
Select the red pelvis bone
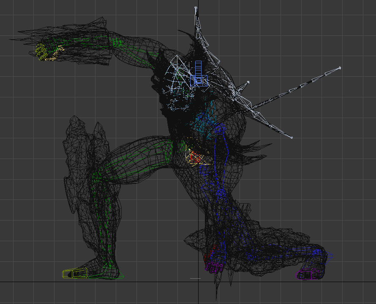(194, 157)
